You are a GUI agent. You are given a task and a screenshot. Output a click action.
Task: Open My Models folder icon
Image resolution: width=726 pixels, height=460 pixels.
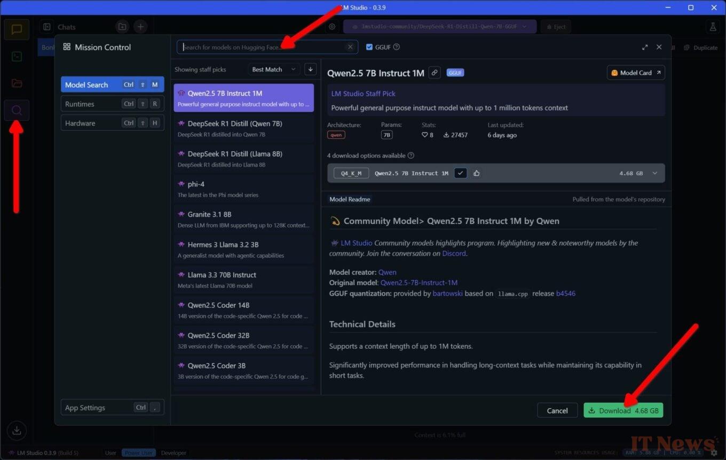click(17, 83)
